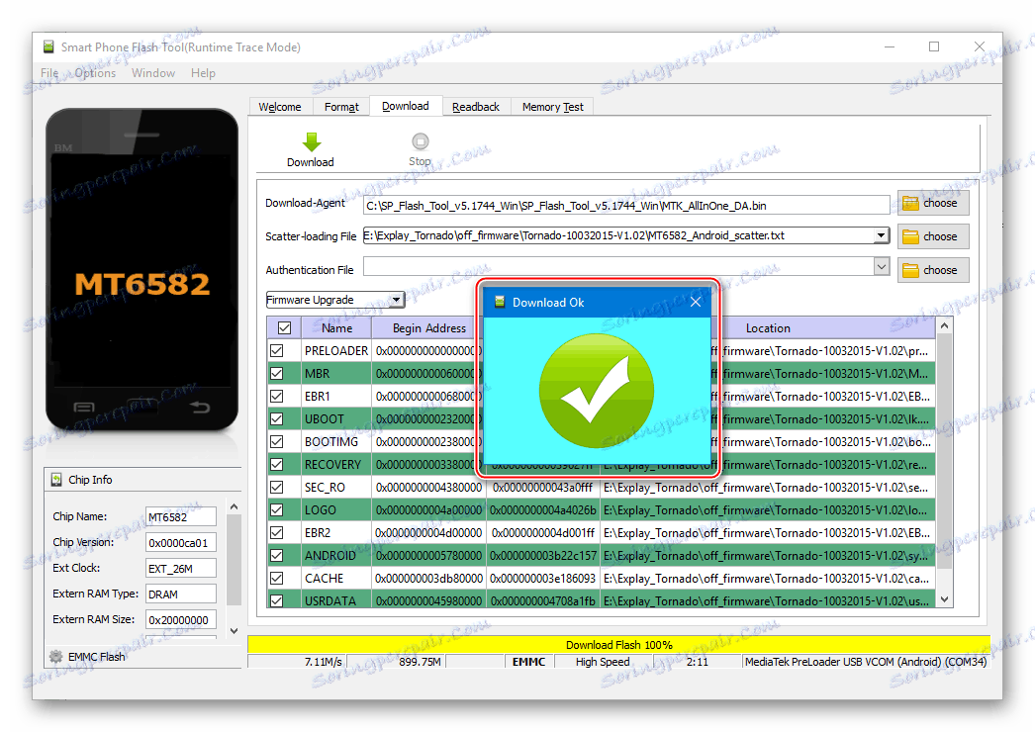Click choose button for Download-Agent
Screen dimensions: 1035x732
[x=933, y=204]
